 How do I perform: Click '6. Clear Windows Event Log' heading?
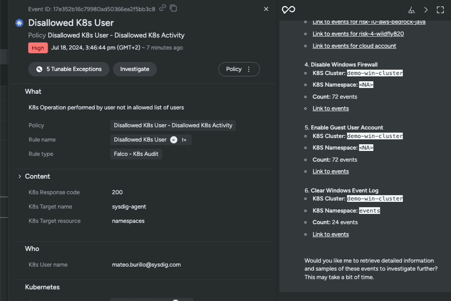pyautogui.click(x=342, y=191)
